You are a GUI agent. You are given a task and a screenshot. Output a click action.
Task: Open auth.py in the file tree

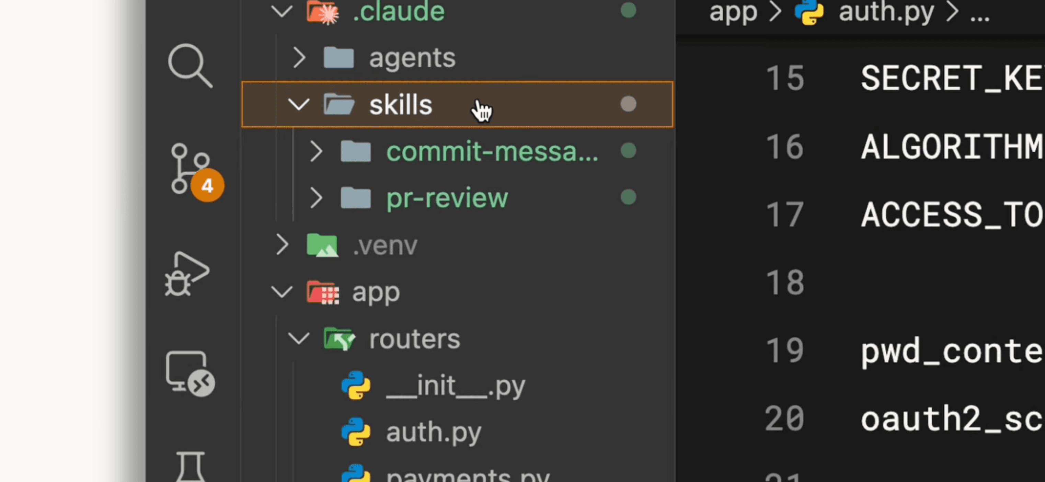[433, 432]
